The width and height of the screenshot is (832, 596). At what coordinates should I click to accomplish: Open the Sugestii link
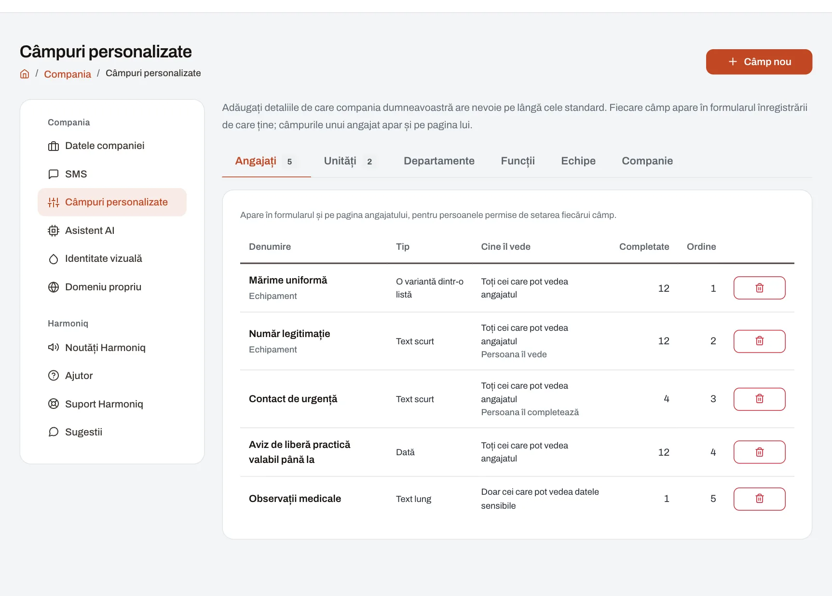click(x=112, y=432)
